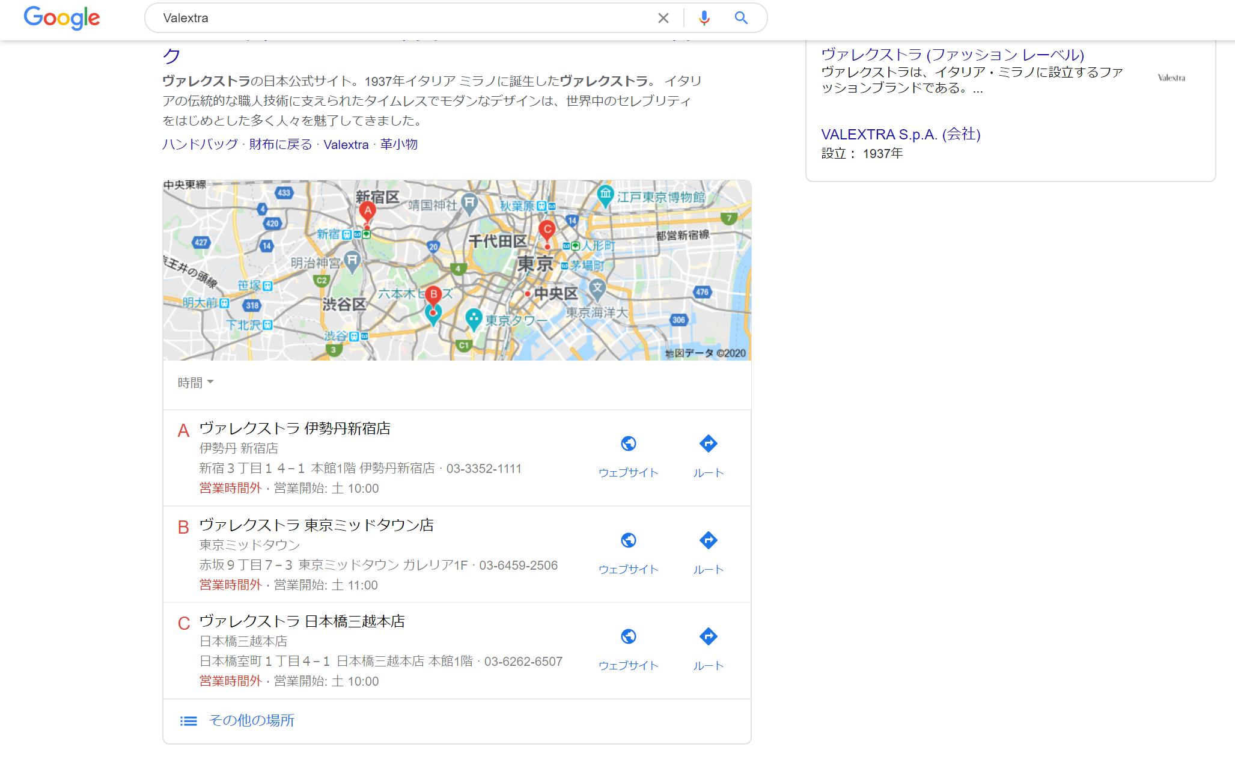
Task: Click 設立： 1937年 text in side panel
Action: (x=862, y=154)
